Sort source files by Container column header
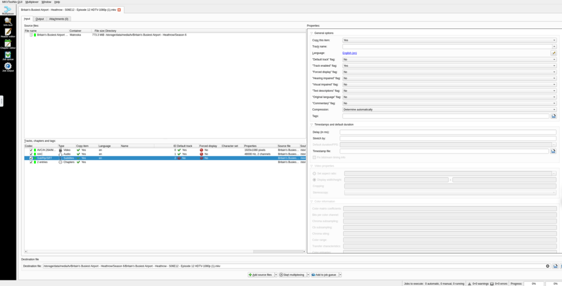This screenshot has width=562, height=286. click(80, 31)
